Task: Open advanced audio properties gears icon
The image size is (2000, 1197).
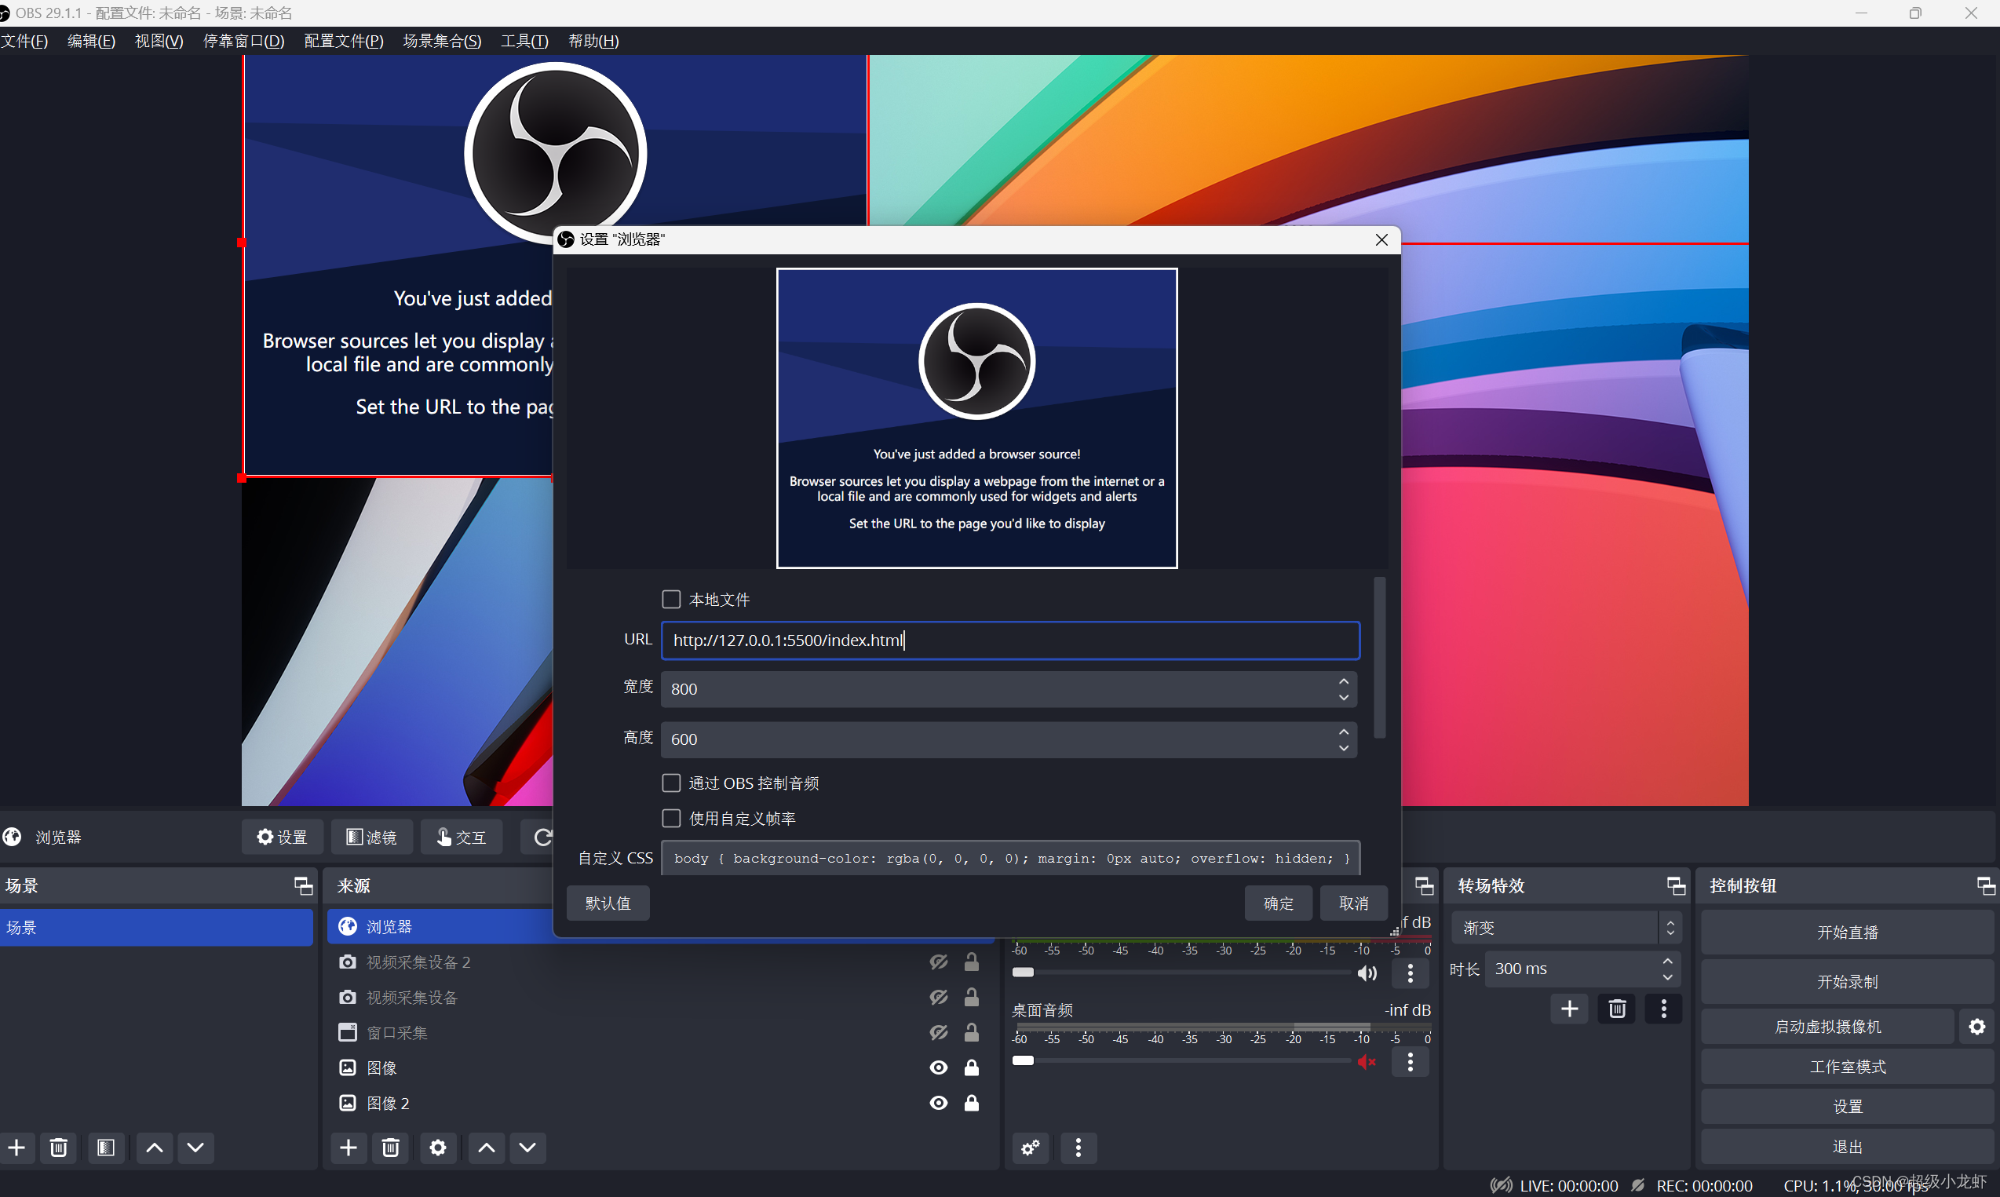Action: 1031,1147
